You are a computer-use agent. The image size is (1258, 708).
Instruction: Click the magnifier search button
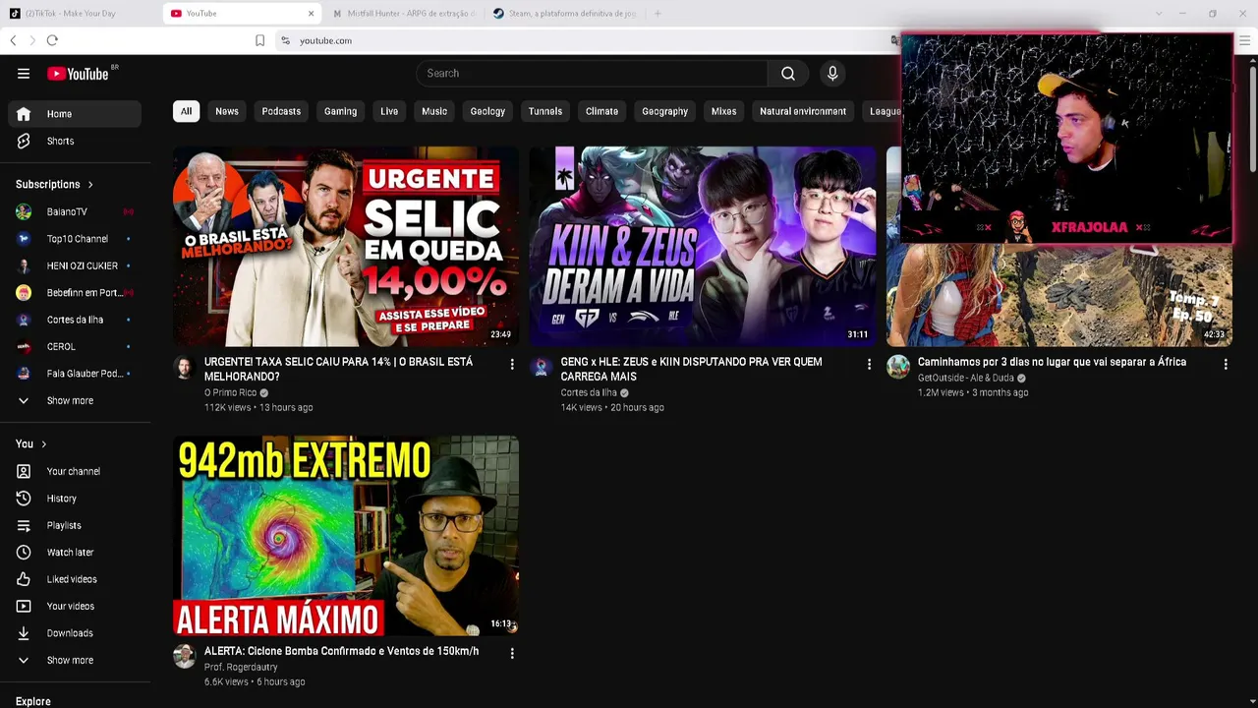788,74
